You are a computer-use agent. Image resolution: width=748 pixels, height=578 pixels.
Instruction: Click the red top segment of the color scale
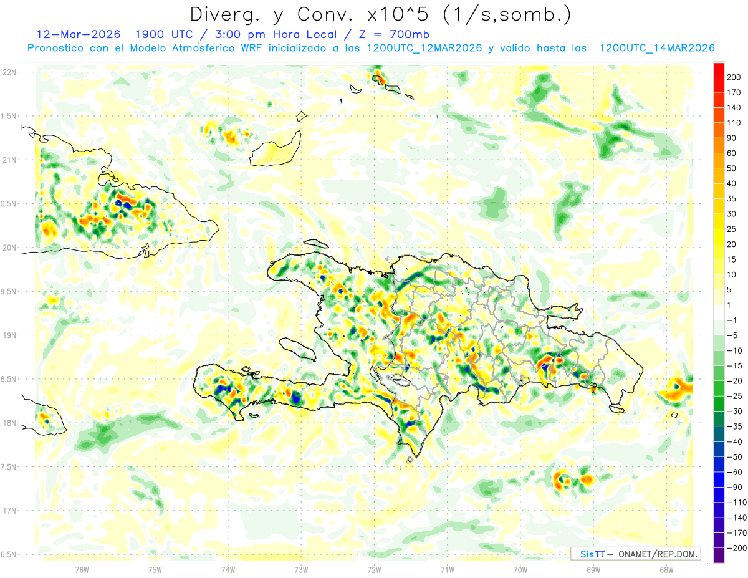click(719, 69)
